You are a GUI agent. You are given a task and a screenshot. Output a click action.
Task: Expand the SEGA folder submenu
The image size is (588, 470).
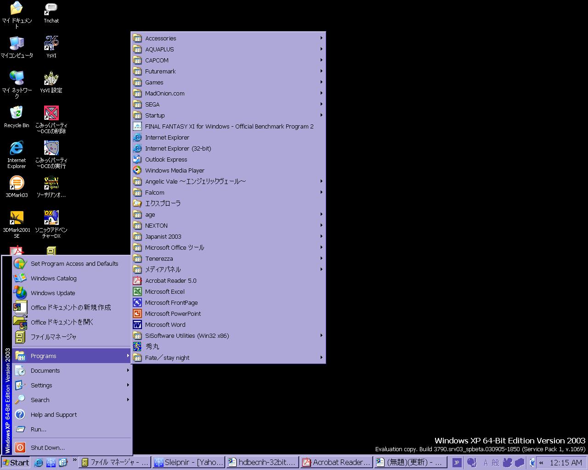point(228,104)
